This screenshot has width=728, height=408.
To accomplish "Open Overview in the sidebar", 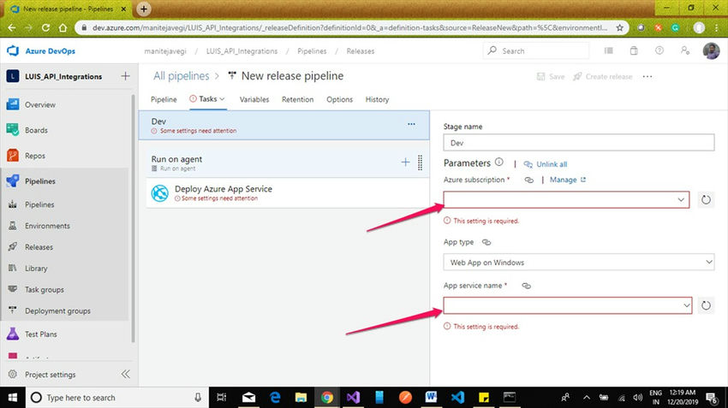I will pos(40,105).
